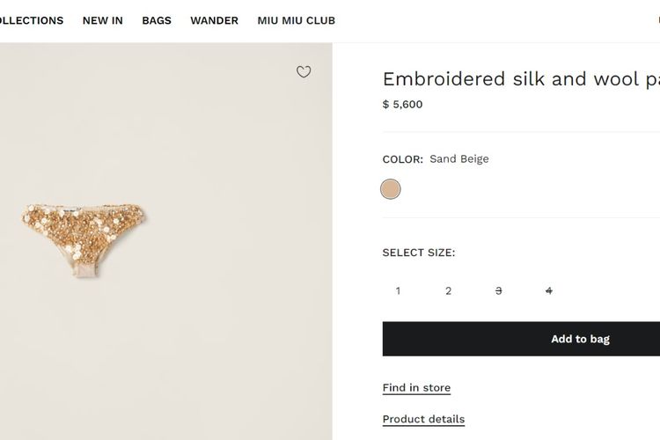Select the Sand Beige color swatch
The height and width of the screenshot is (440, 660).
pos(391,189)
